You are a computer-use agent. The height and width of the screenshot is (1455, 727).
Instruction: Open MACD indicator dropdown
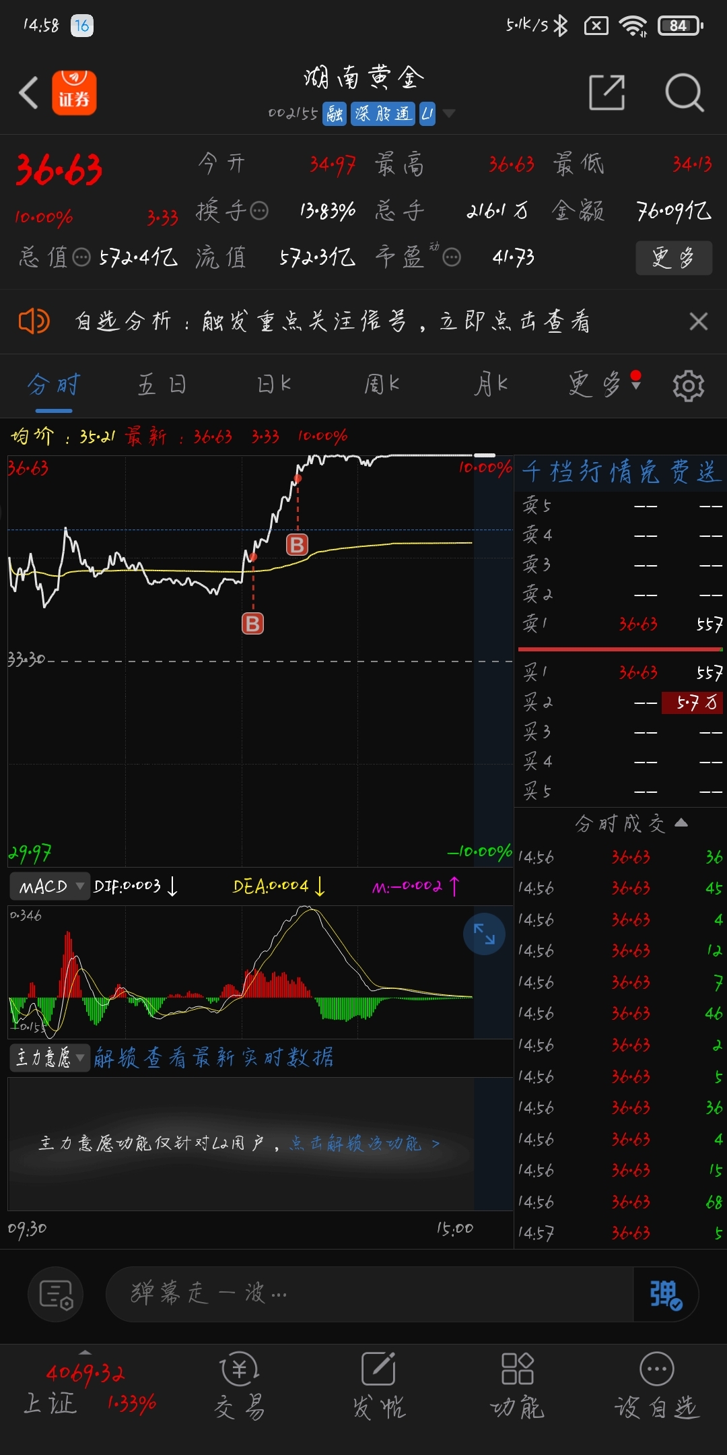50,886
